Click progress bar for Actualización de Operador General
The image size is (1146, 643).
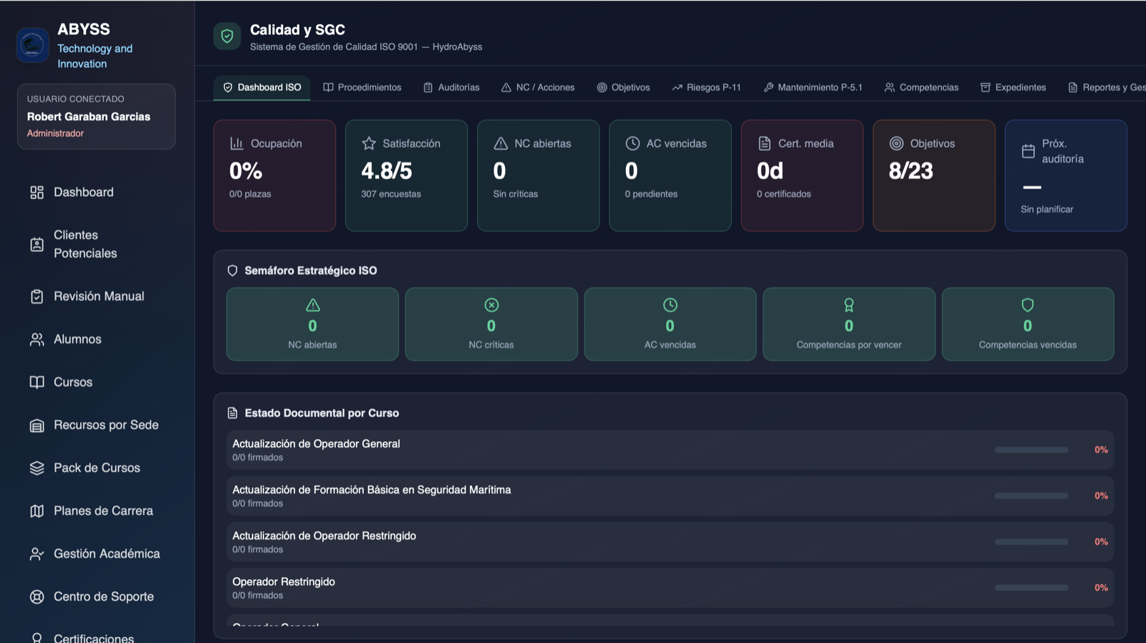[1031, 450]
